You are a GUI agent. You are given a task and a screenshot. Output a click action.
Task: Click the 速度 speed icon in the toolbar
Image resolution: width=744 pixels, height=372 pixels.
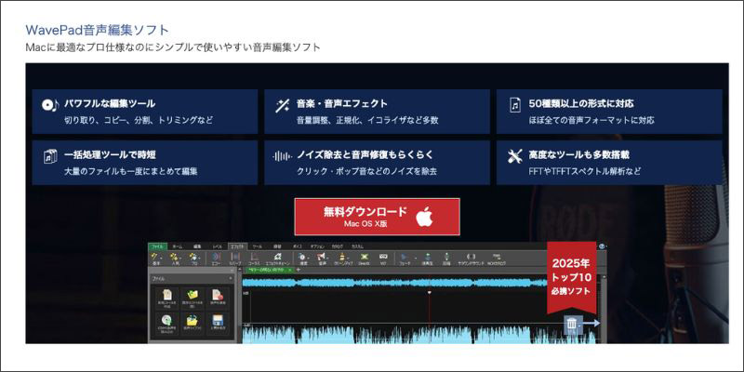click(302, 259)
